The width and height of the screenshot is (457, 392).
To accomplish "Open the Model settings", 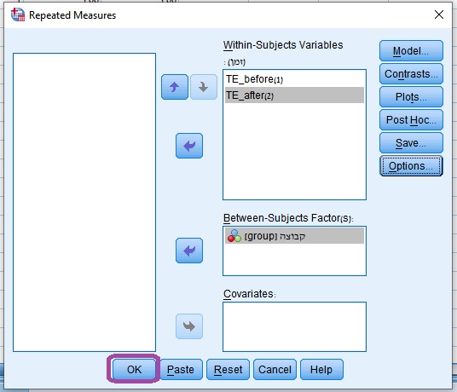I will [x=411, y=50].
